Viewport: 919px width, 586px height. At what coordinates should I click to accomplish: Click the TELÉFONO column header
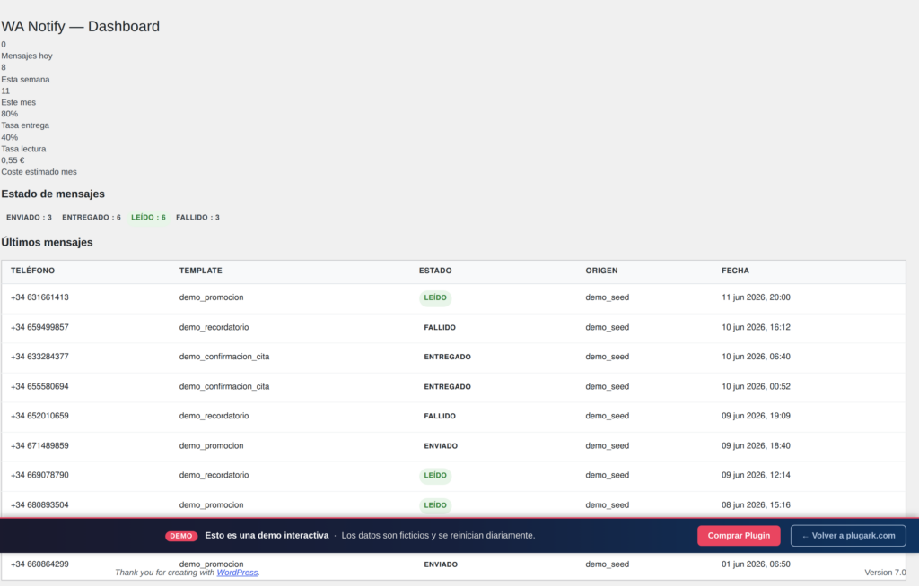tap(33, 271)
